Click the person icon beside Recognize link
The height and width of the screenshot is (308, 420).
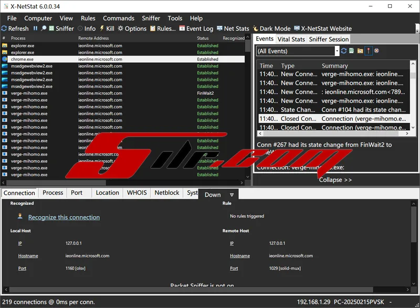pyautogui.click(x=20, y=216)
